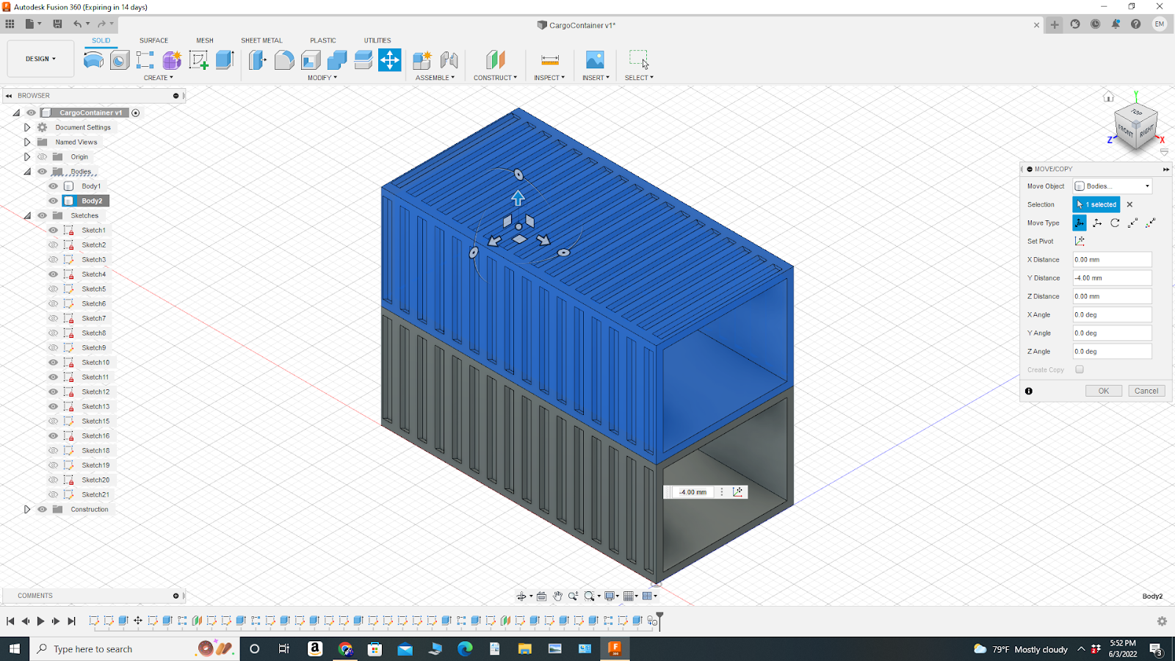Expand the Named Views node

click(27, 142)
